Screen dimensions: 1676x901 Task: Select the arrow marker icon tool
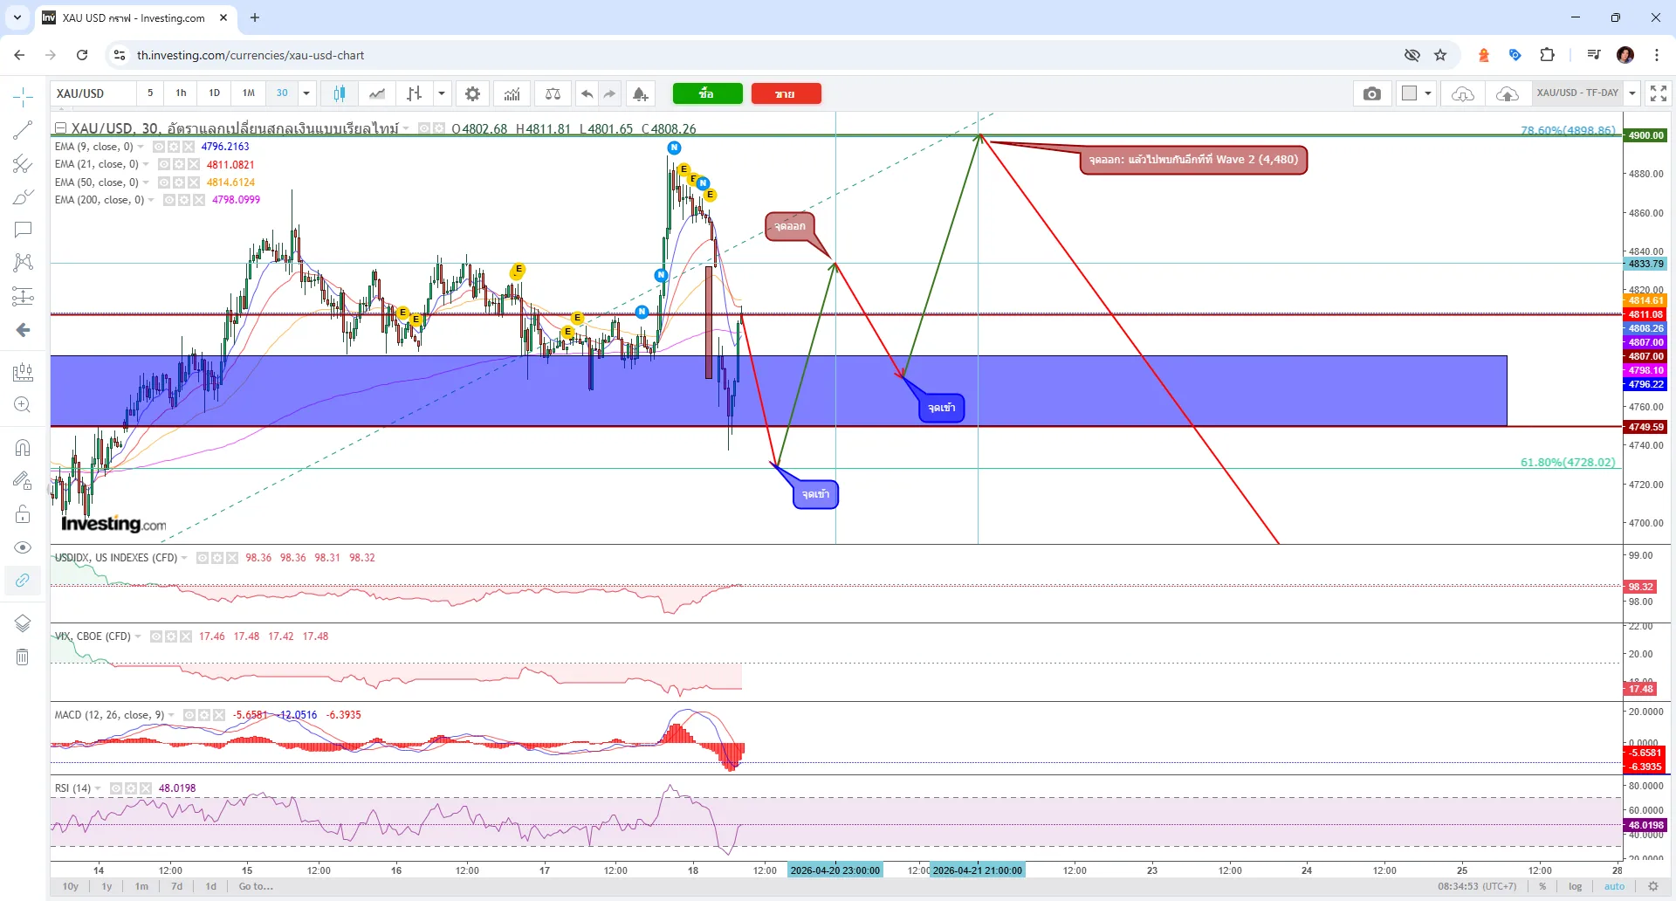pos(24,330)
